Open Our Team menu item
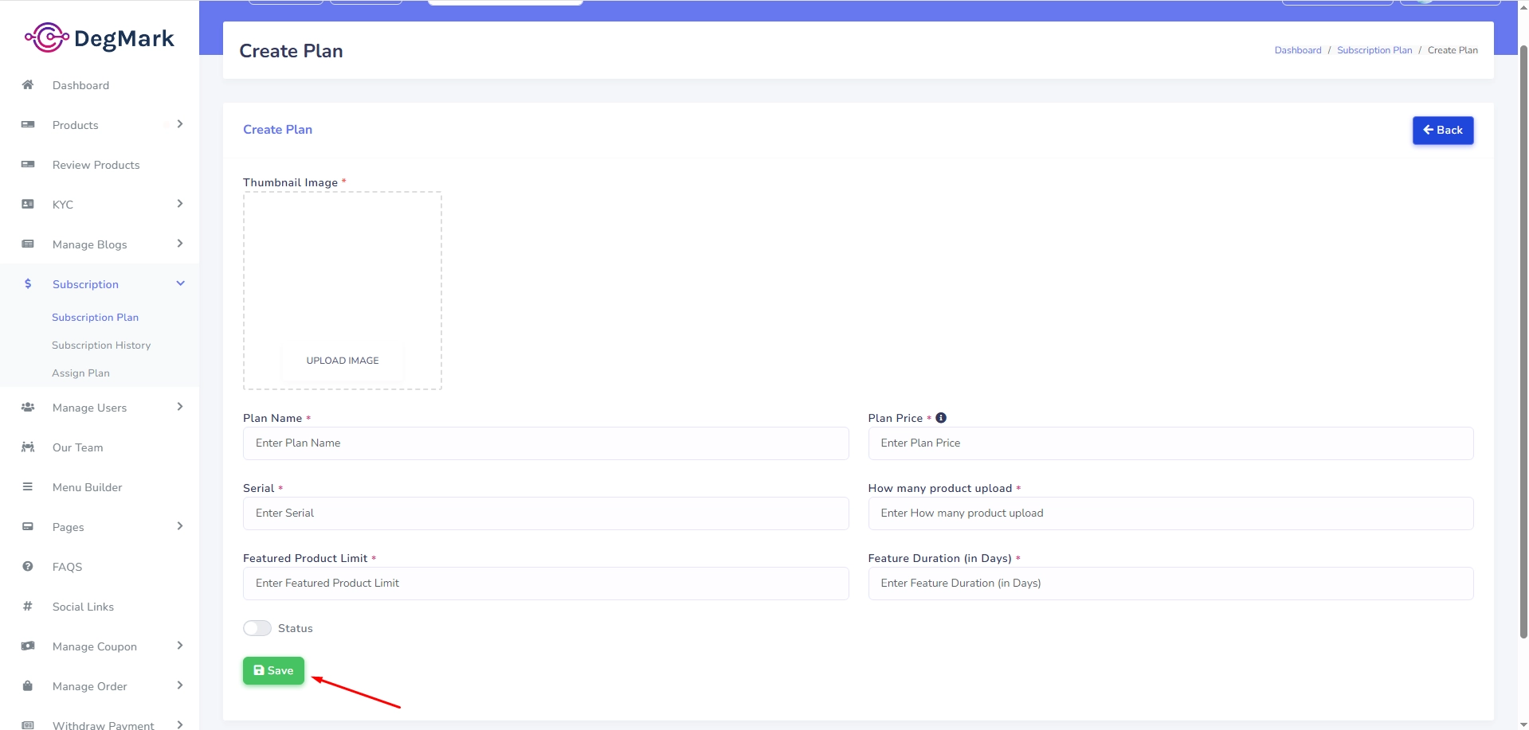 77,447
